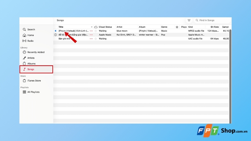Screen dimensions: 251x141
Task: Select the song '[Pinyin | Vietsub] Xích Linh'
Action: click(x=73, y=31)
